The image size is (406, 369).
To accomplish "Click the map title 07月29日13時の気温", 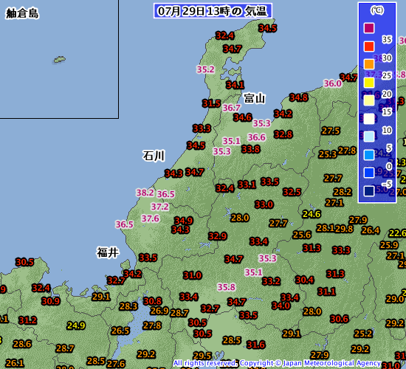I will tap(213, 11).
